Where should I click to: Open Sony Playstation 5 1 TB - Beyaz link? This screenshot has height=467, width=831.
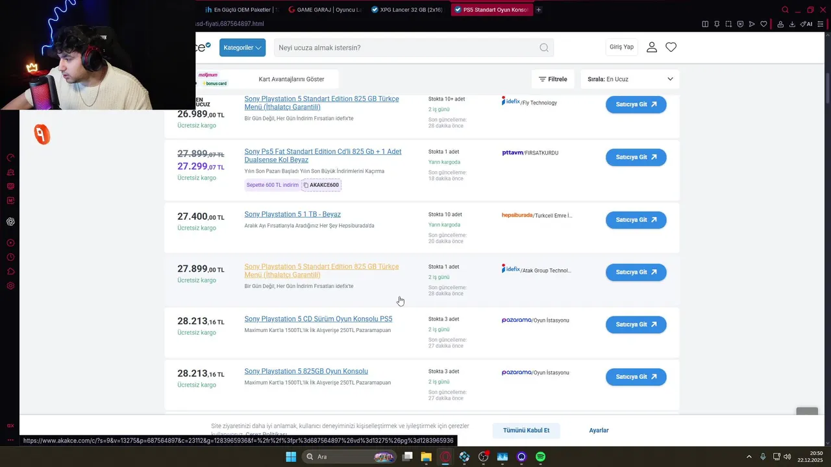[292, 215]
